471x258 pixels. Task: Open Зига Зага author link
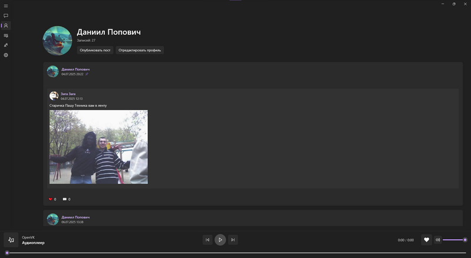pos(69,94)
